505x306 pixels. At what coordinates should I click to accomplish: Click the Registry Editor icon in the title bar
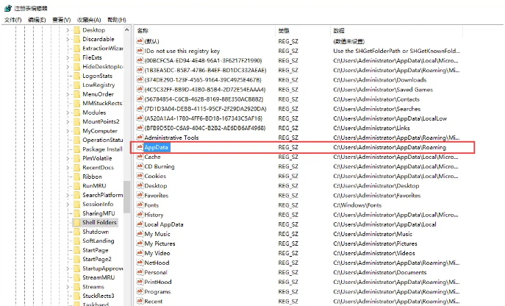[x=7, y=7]
